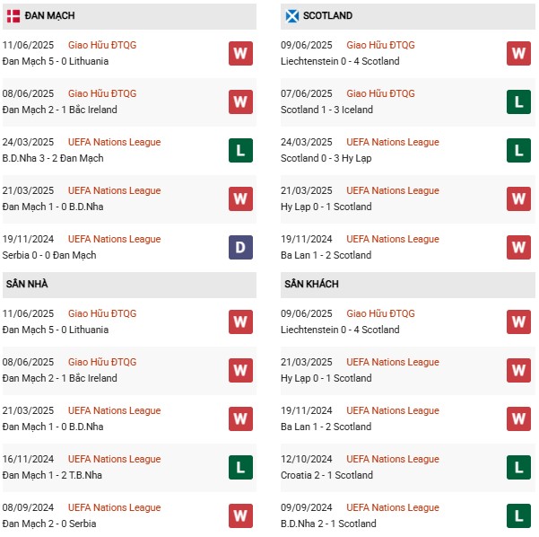Screen dimensions: 539x537
Task: Click the Scotland flag icon
Action: tap(291, 15)
